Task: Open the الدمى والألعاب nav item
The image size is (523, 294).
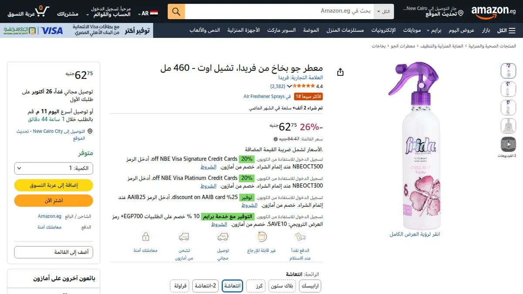Action: 205,30
